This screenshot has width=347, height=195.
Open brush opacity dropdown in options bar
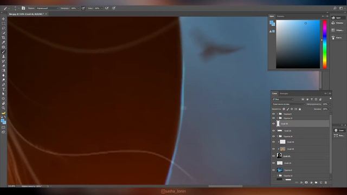pos(78,8)
